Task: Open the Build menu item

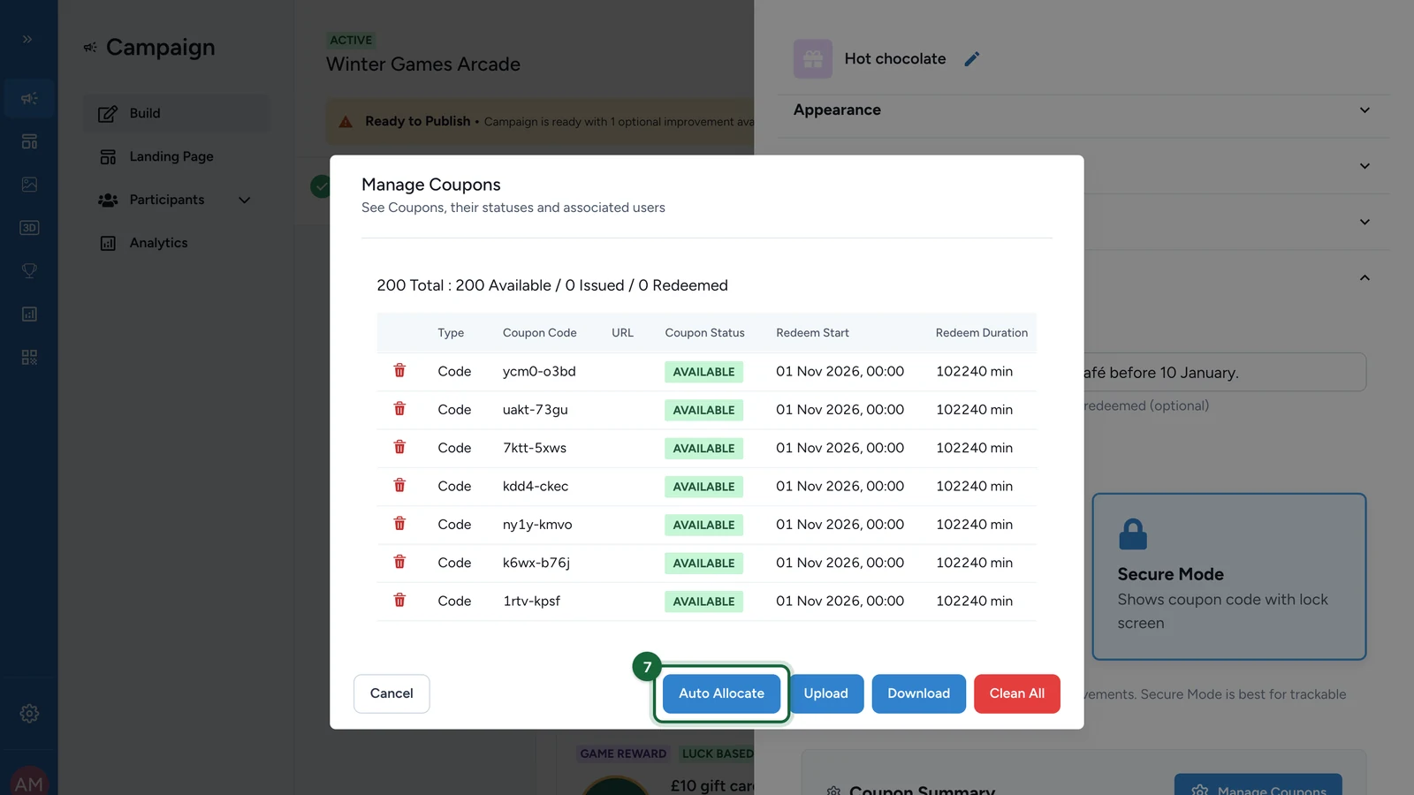Action: (177, 114)
